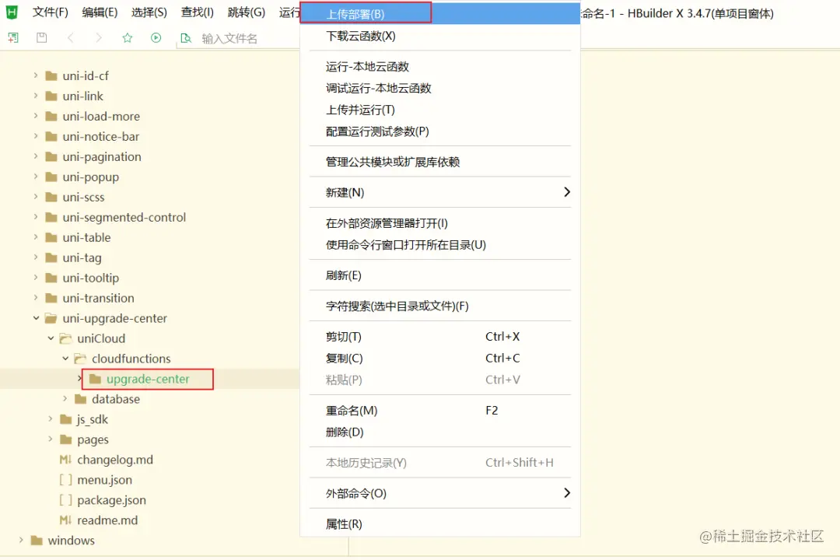The width and height of the screenshot is (840, 560).
Task: Select 调试运行-本地云函数 menu entry
Action: click(x=440, y=89)
